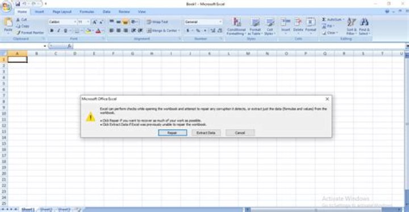Cancel the Excel repair dialog
Screen dimensions: 409x212
[x=240, y=133]
